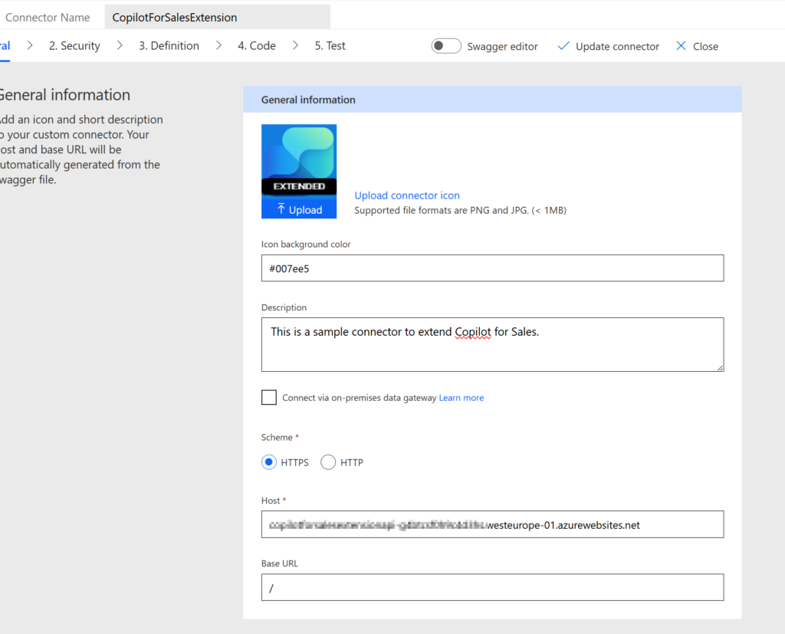
Task: Click inside the Description text area
Action: [492, 345]
